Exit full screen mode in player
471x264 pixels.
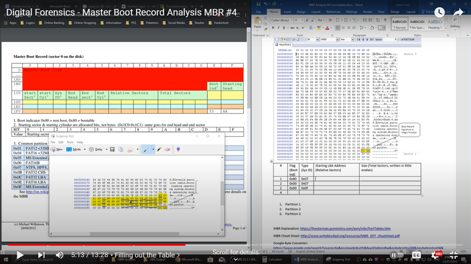(453, 255)
